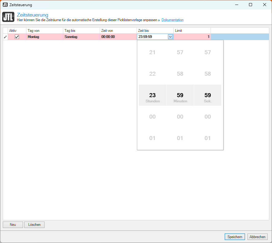Click the Limit column header
Screen dimensions: 272x243
click(x=192, y=31)
